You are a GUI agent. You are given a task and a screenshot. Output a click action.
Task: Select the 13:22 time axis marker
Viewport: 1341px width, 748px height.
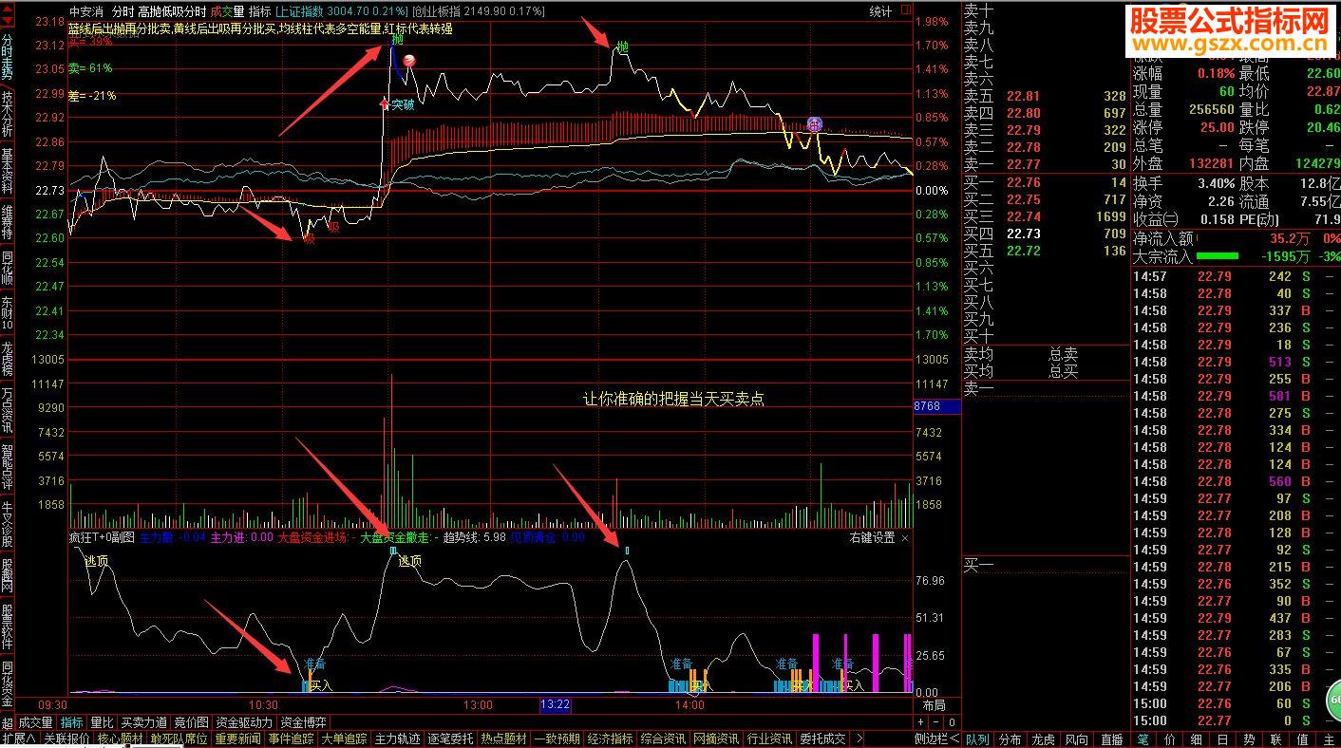(x=555, y=704)
